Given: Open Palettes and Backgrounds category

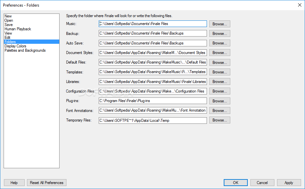Looking at the screenshot, I should [x=25, y=50].
